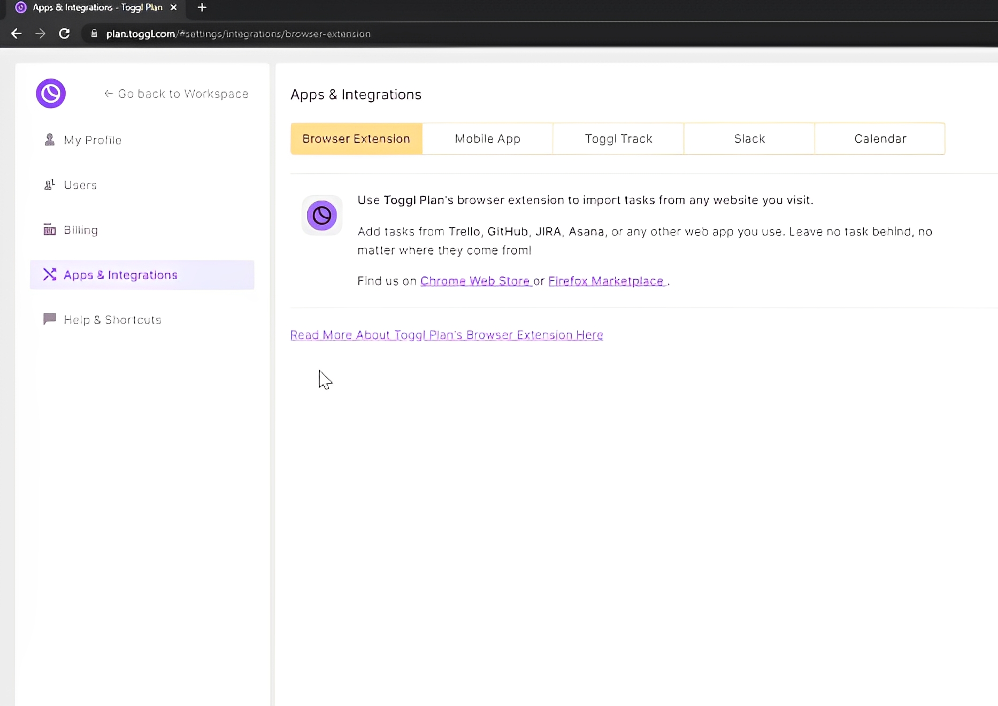The image size is (998, 706).
Task: Select Apps & Integrations in sidebar
Action: [x=142, y=274]
